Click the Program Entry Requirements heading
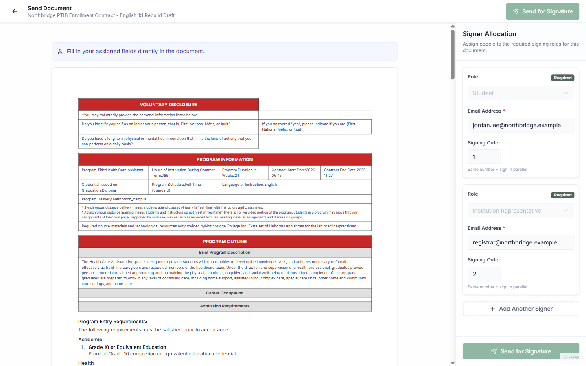This screenshot has width=586, height=366. 113,322
